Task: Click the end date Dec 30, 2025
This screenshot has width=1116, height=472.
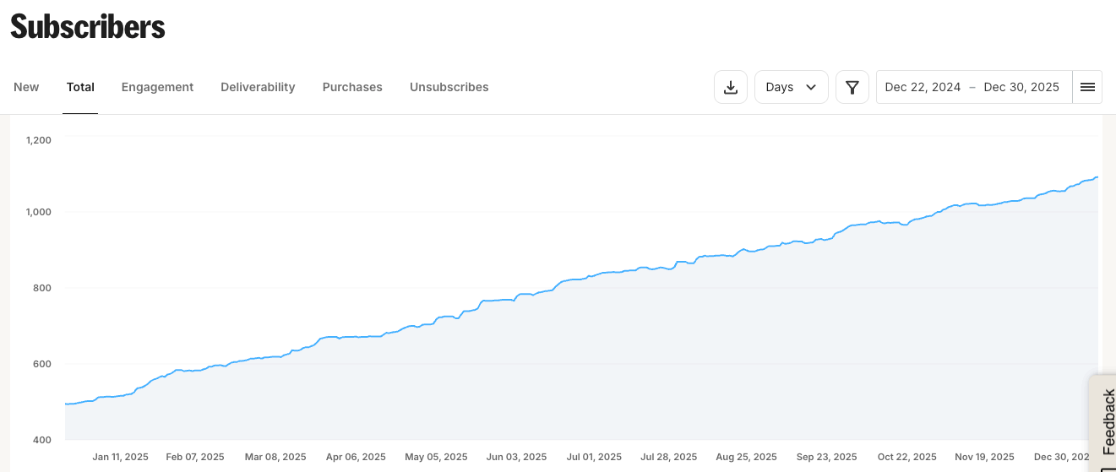Action: pyautogui.click(x=1021, y=87)
